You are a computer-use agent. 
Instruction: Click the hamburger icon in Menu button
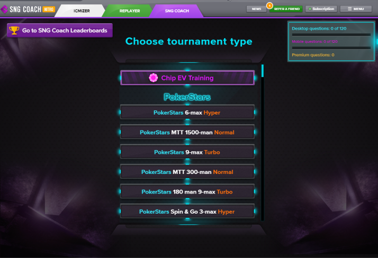point(350,9)
